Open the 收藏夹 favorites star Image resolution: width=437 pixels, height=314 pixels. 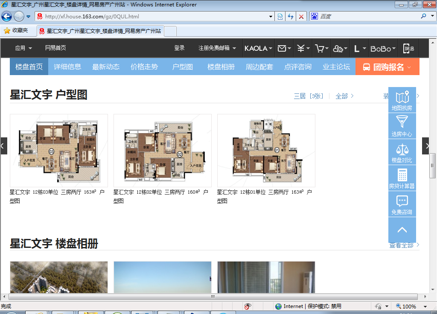7,31
